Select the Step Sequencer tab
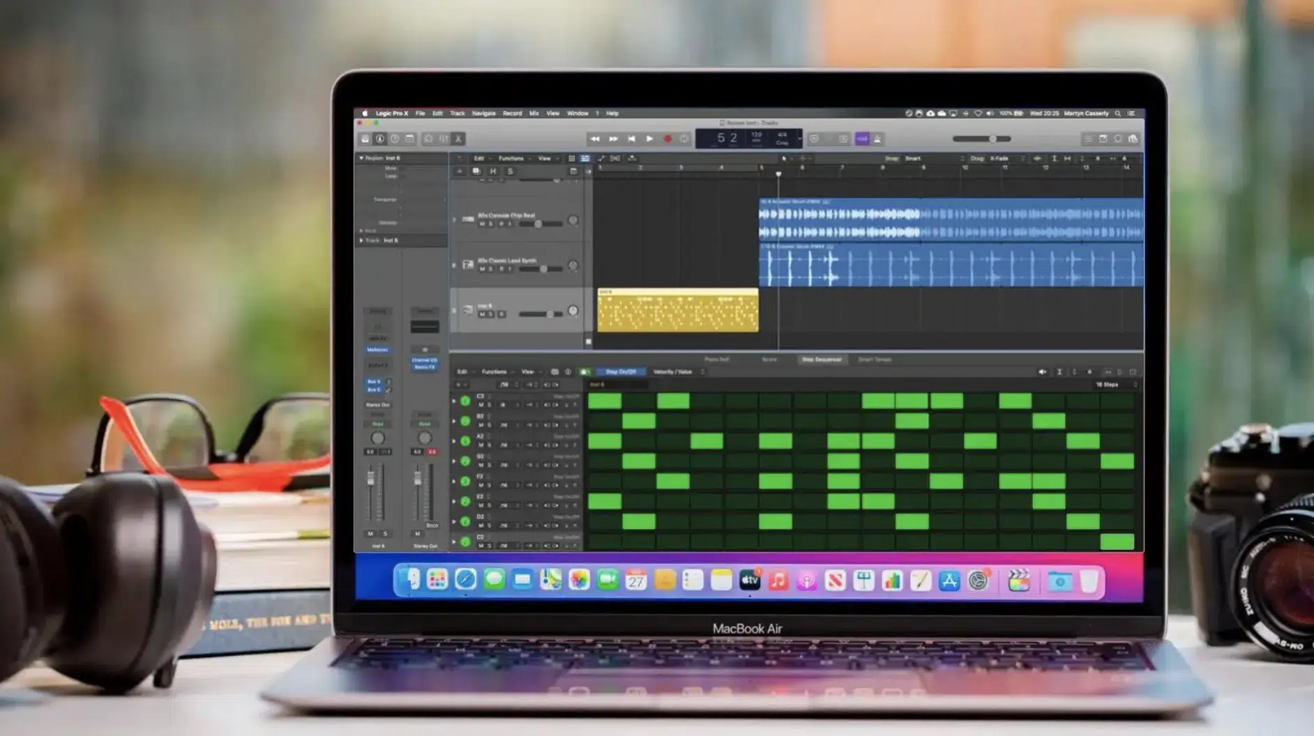 (x=822, y=360)
